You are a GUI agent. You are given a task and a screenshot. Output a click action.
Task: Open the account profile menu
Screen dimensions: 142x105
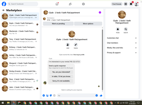[x=136, y=4]
